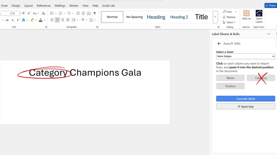
Task: Expand the Styles gallery
Action: (x=215, y=17)
